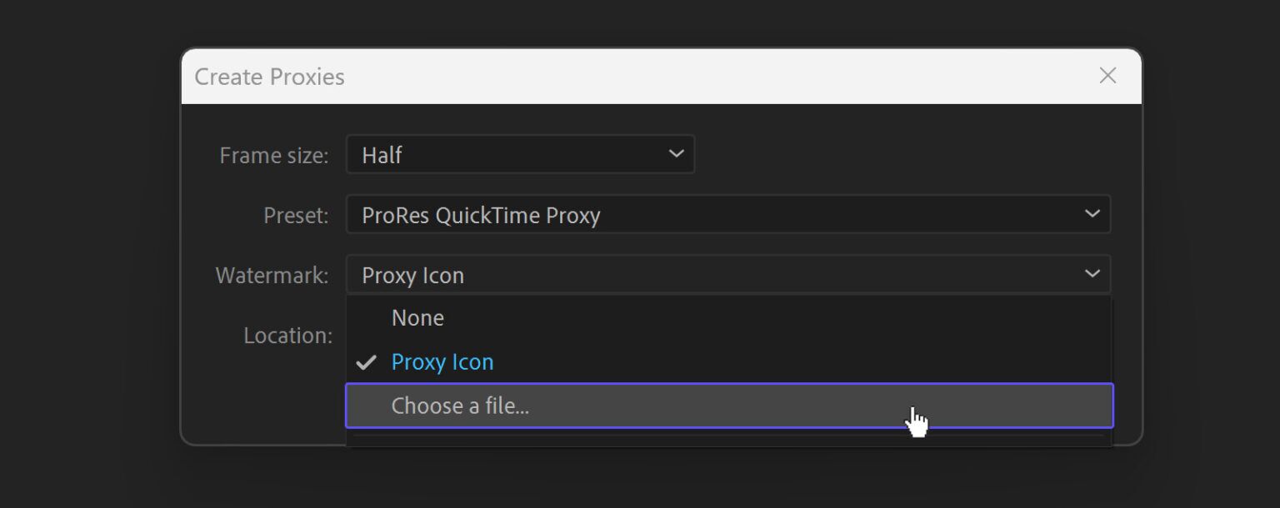Choose the highlighted Choose a file option
Screen dimensions: 1280x508
[x=461, y=406]
